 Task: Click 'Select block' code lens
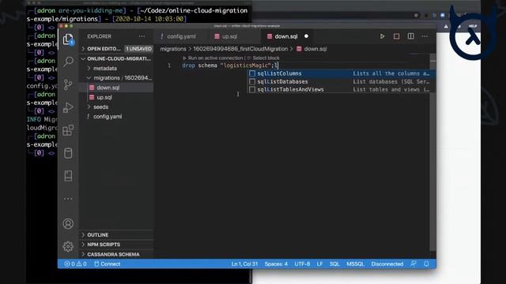266,58
